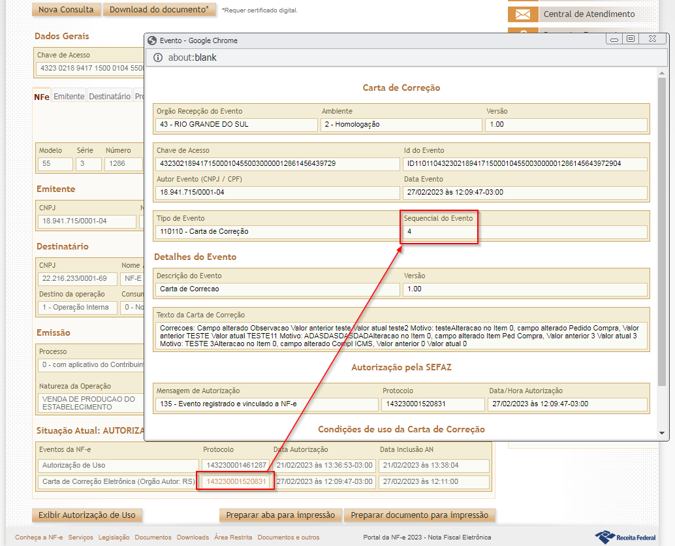Click Exibir Autorização de Uso button

pyautogui.click(x=87, y=515)
